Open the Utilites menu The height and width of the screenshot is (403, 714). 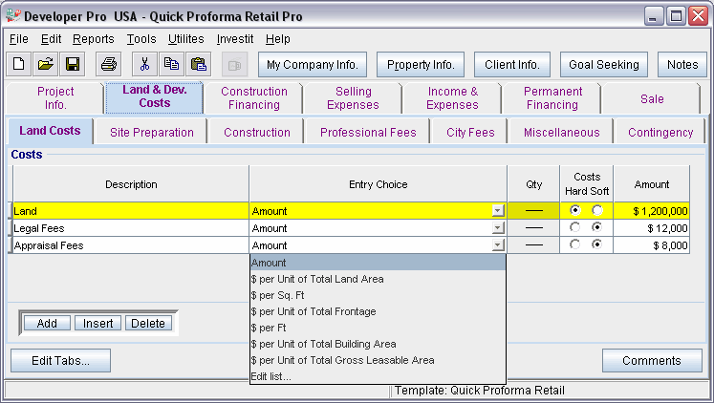pyautogui.click(x=185, y=39)
